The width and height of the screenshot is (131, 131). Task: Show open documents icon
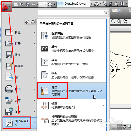pyautogui.click(x=33, y=22)
